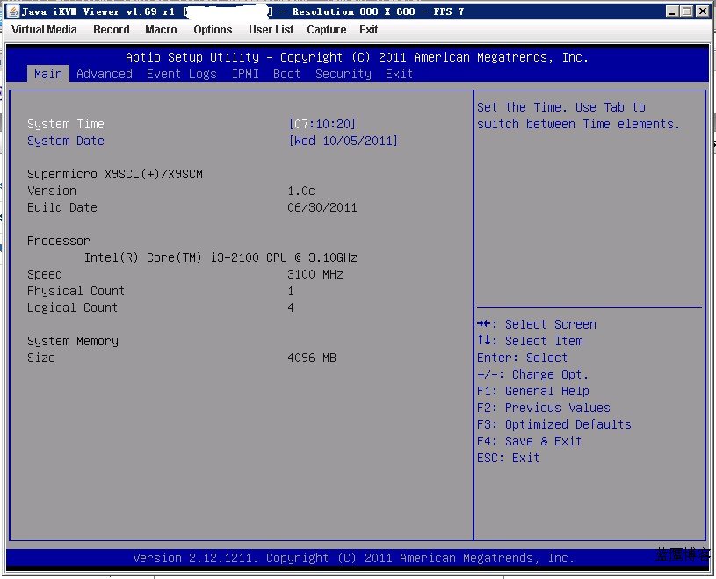Switch to the Security tab
The height and width of the screenshot is (579, 716).
(344, 74)
